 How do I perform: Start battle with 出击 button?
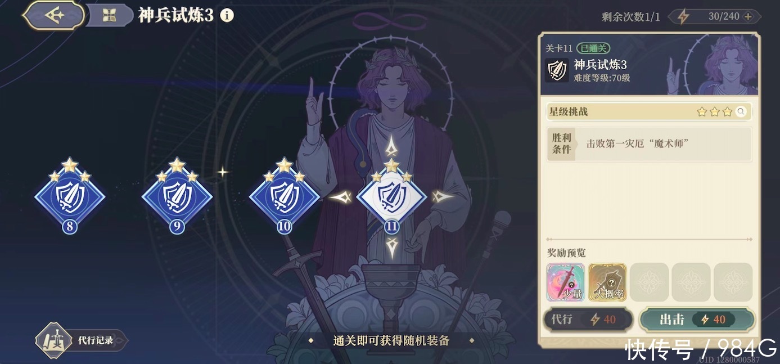coord(697,320)
